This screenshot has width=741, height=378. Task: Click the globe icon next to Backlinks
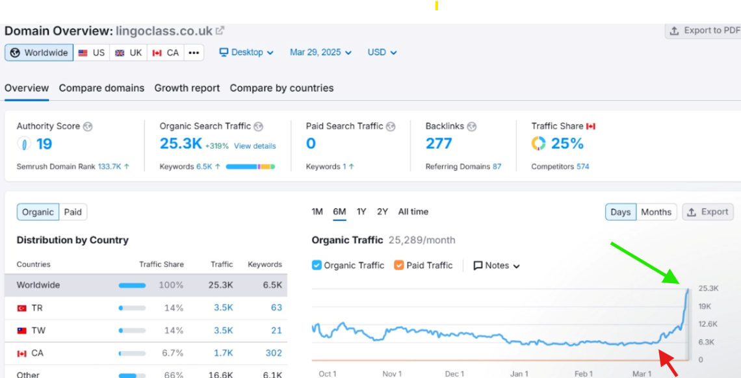click(472, 127)
